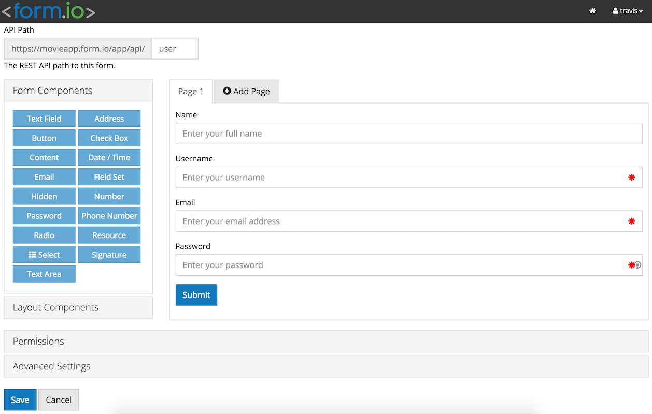Click the plus icon on Add Page
Image resolution: width=652 pixels, height=414 pixels.
pos(227,91)
